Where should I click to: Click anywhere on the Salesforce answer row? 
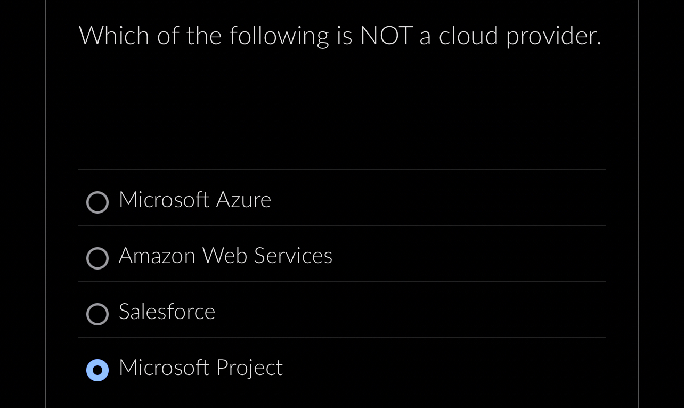[x=341, y=313]
